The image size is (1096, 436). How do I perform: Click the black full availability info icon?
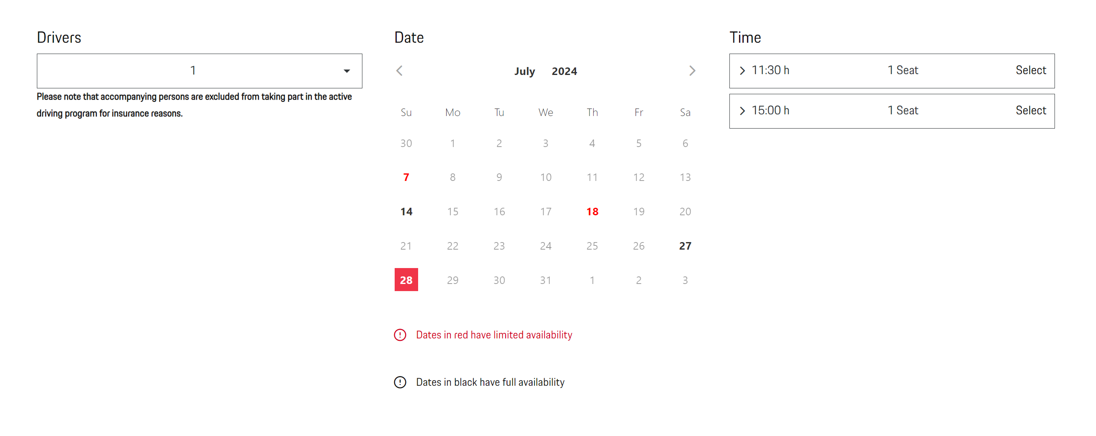400,382
